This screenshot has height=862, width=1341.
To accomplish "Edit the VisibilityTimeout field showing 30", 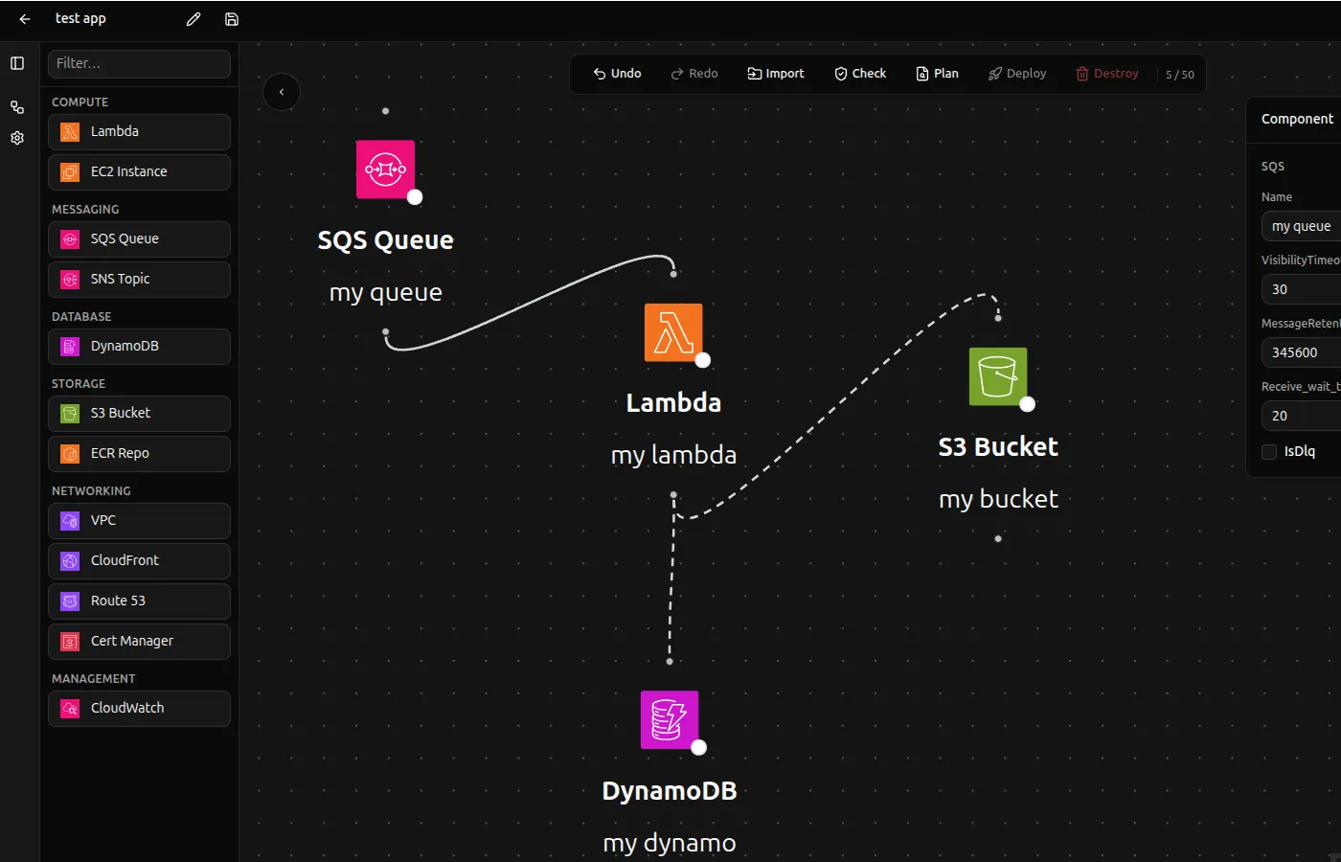I will point(1301,289).
